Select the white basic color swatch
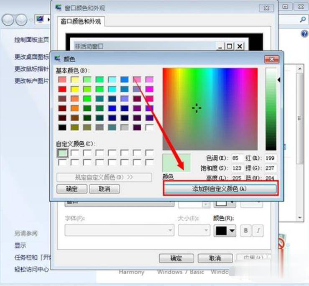The width and height of the screenshot is (309, 286). coord(149,128)
